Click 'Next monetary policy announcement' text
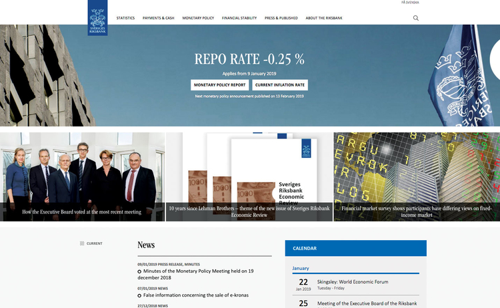Viewport: 500px width, 308px height. [x=249, y=96]
